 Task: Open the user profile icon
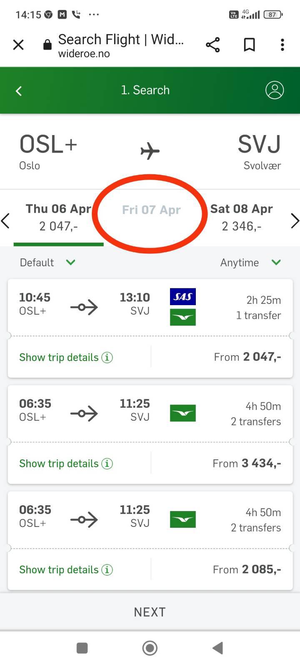pos(275,90)
